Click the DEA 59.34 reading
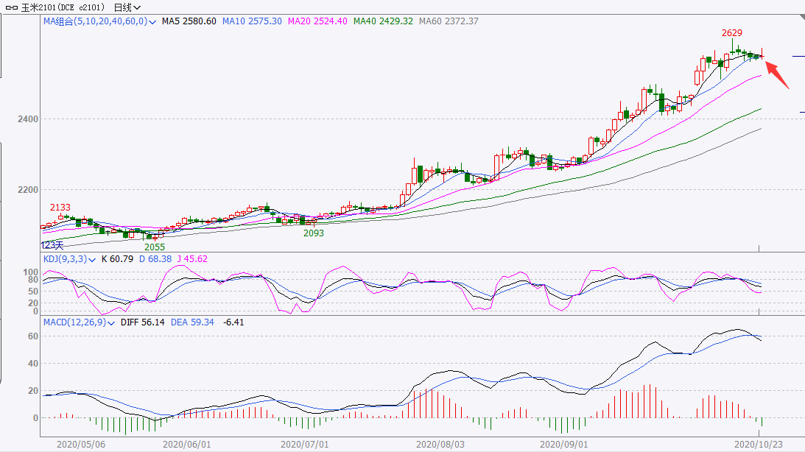The width and height of the screenshot is (805, 452). (x=192, y=322)
